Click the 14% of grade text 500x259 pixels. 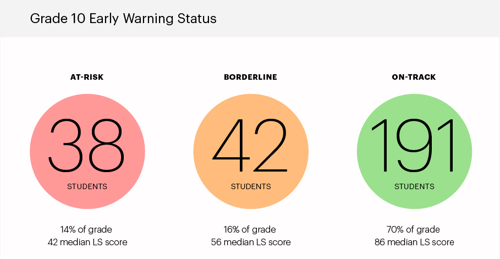click(x=86, y=229)
